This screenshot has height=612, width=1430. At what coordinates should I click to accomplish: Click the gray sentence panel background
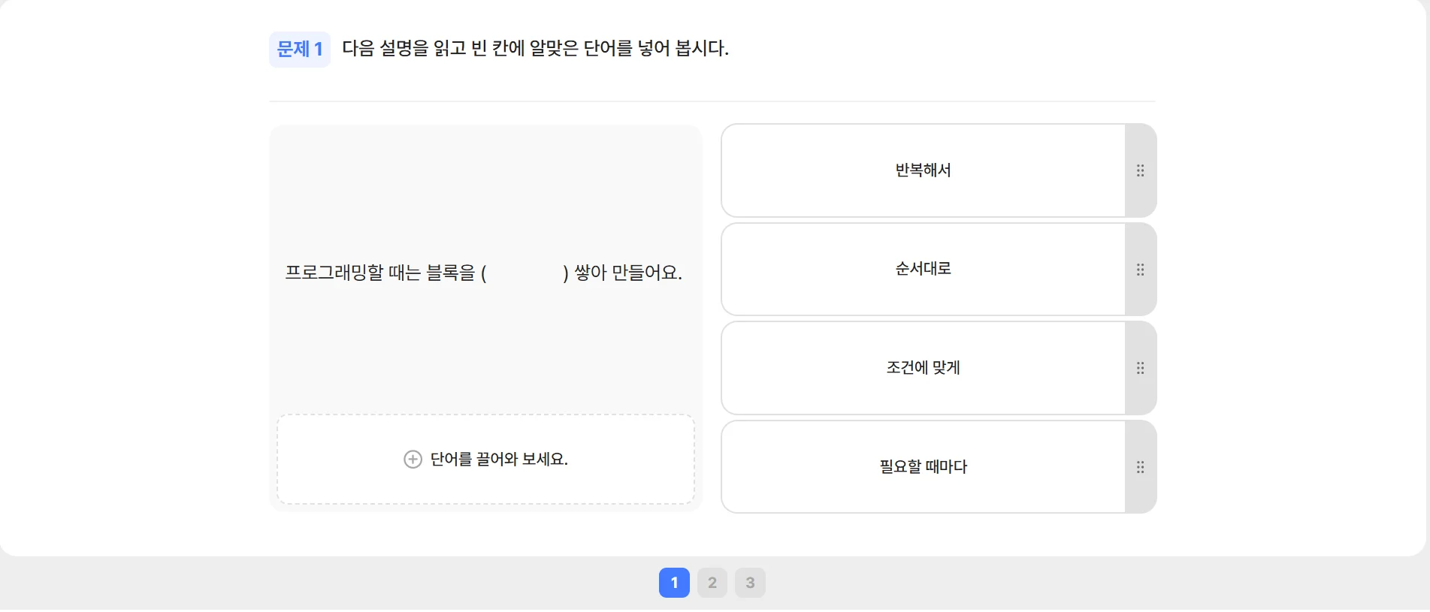[485, 188]
